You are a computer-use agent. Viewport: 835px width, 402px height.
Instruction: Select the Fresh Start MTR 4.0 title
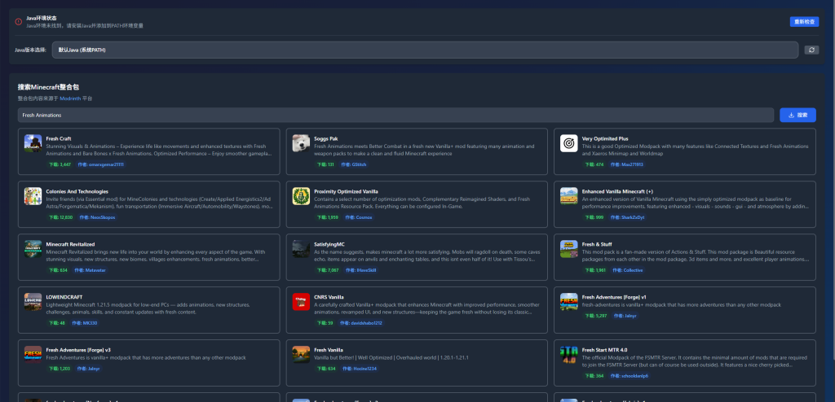[x=604, y=350]
